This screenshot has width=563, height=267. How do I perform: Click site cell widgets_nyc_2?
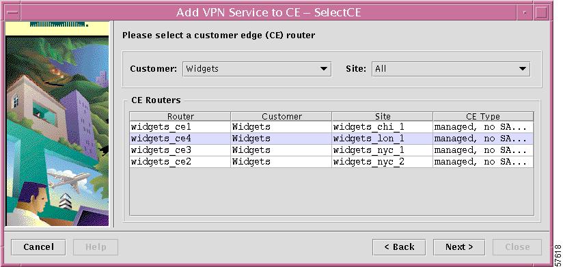(x=383, y=162)
